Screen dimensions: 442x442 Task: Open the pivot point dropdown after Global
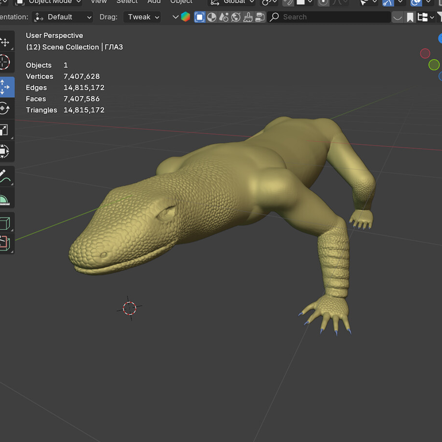coord(269,2)
